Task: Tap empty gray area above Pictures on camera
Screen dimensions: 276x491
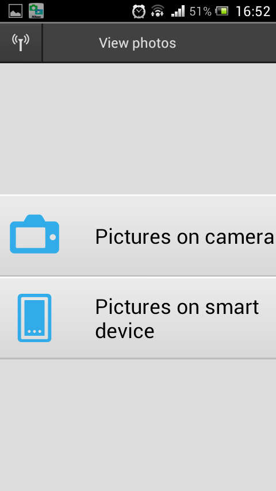Action: [x=138, y=128]
